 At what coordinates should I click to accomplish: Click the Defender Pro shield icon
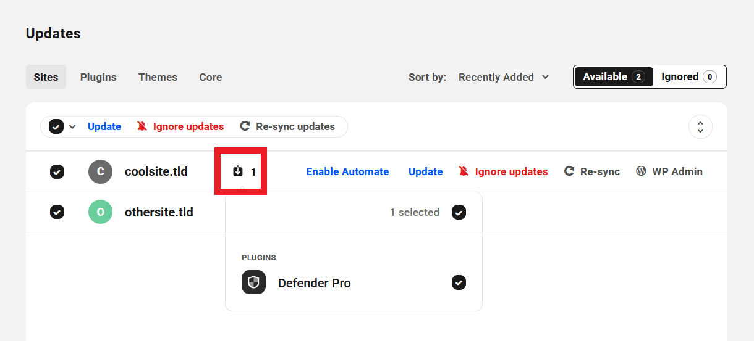pos(253,282)
